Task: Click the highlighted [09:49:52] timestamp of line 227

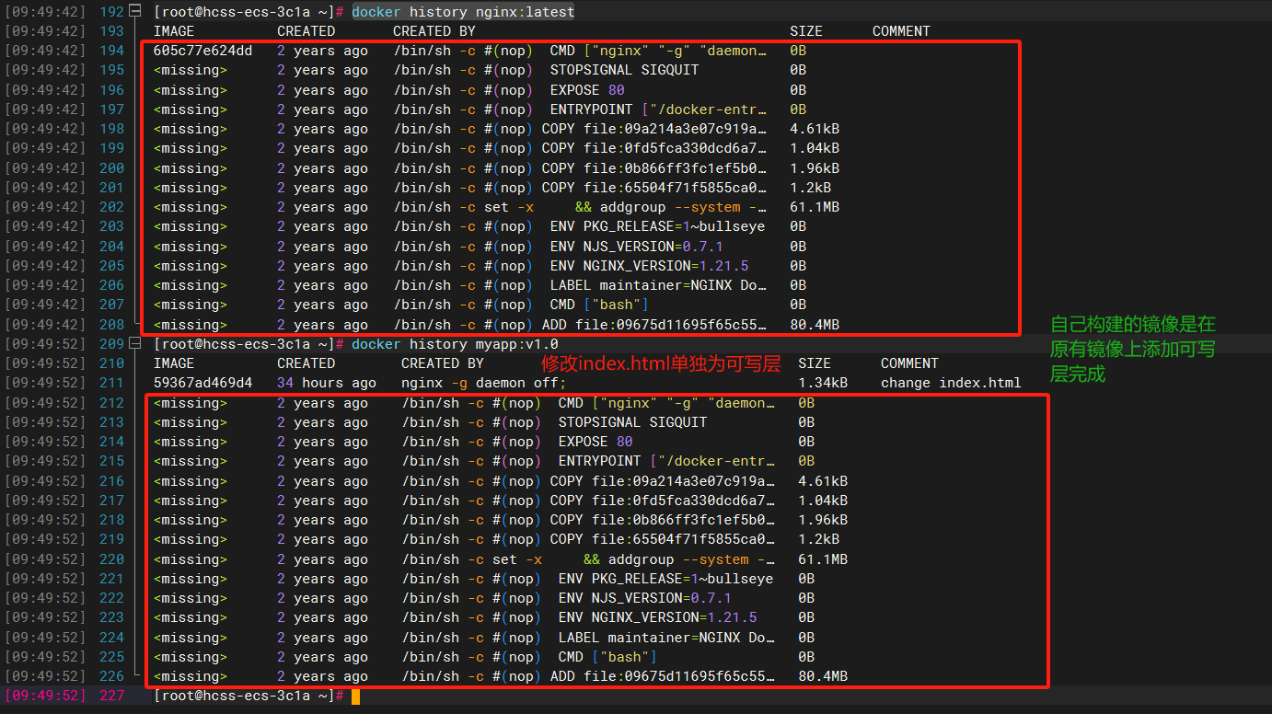Action: tap(44, 696)
